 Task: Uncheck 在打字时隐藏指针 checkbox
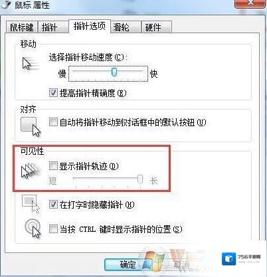point(53,205)
